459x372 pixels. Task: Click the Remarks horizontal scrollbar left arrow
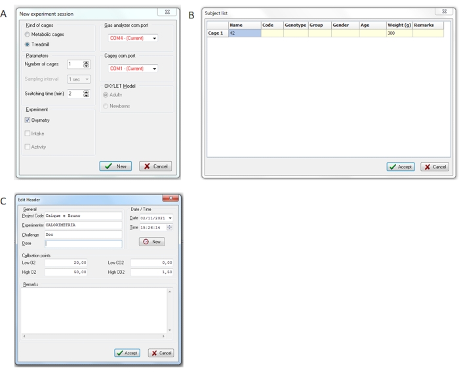point(24,336)
